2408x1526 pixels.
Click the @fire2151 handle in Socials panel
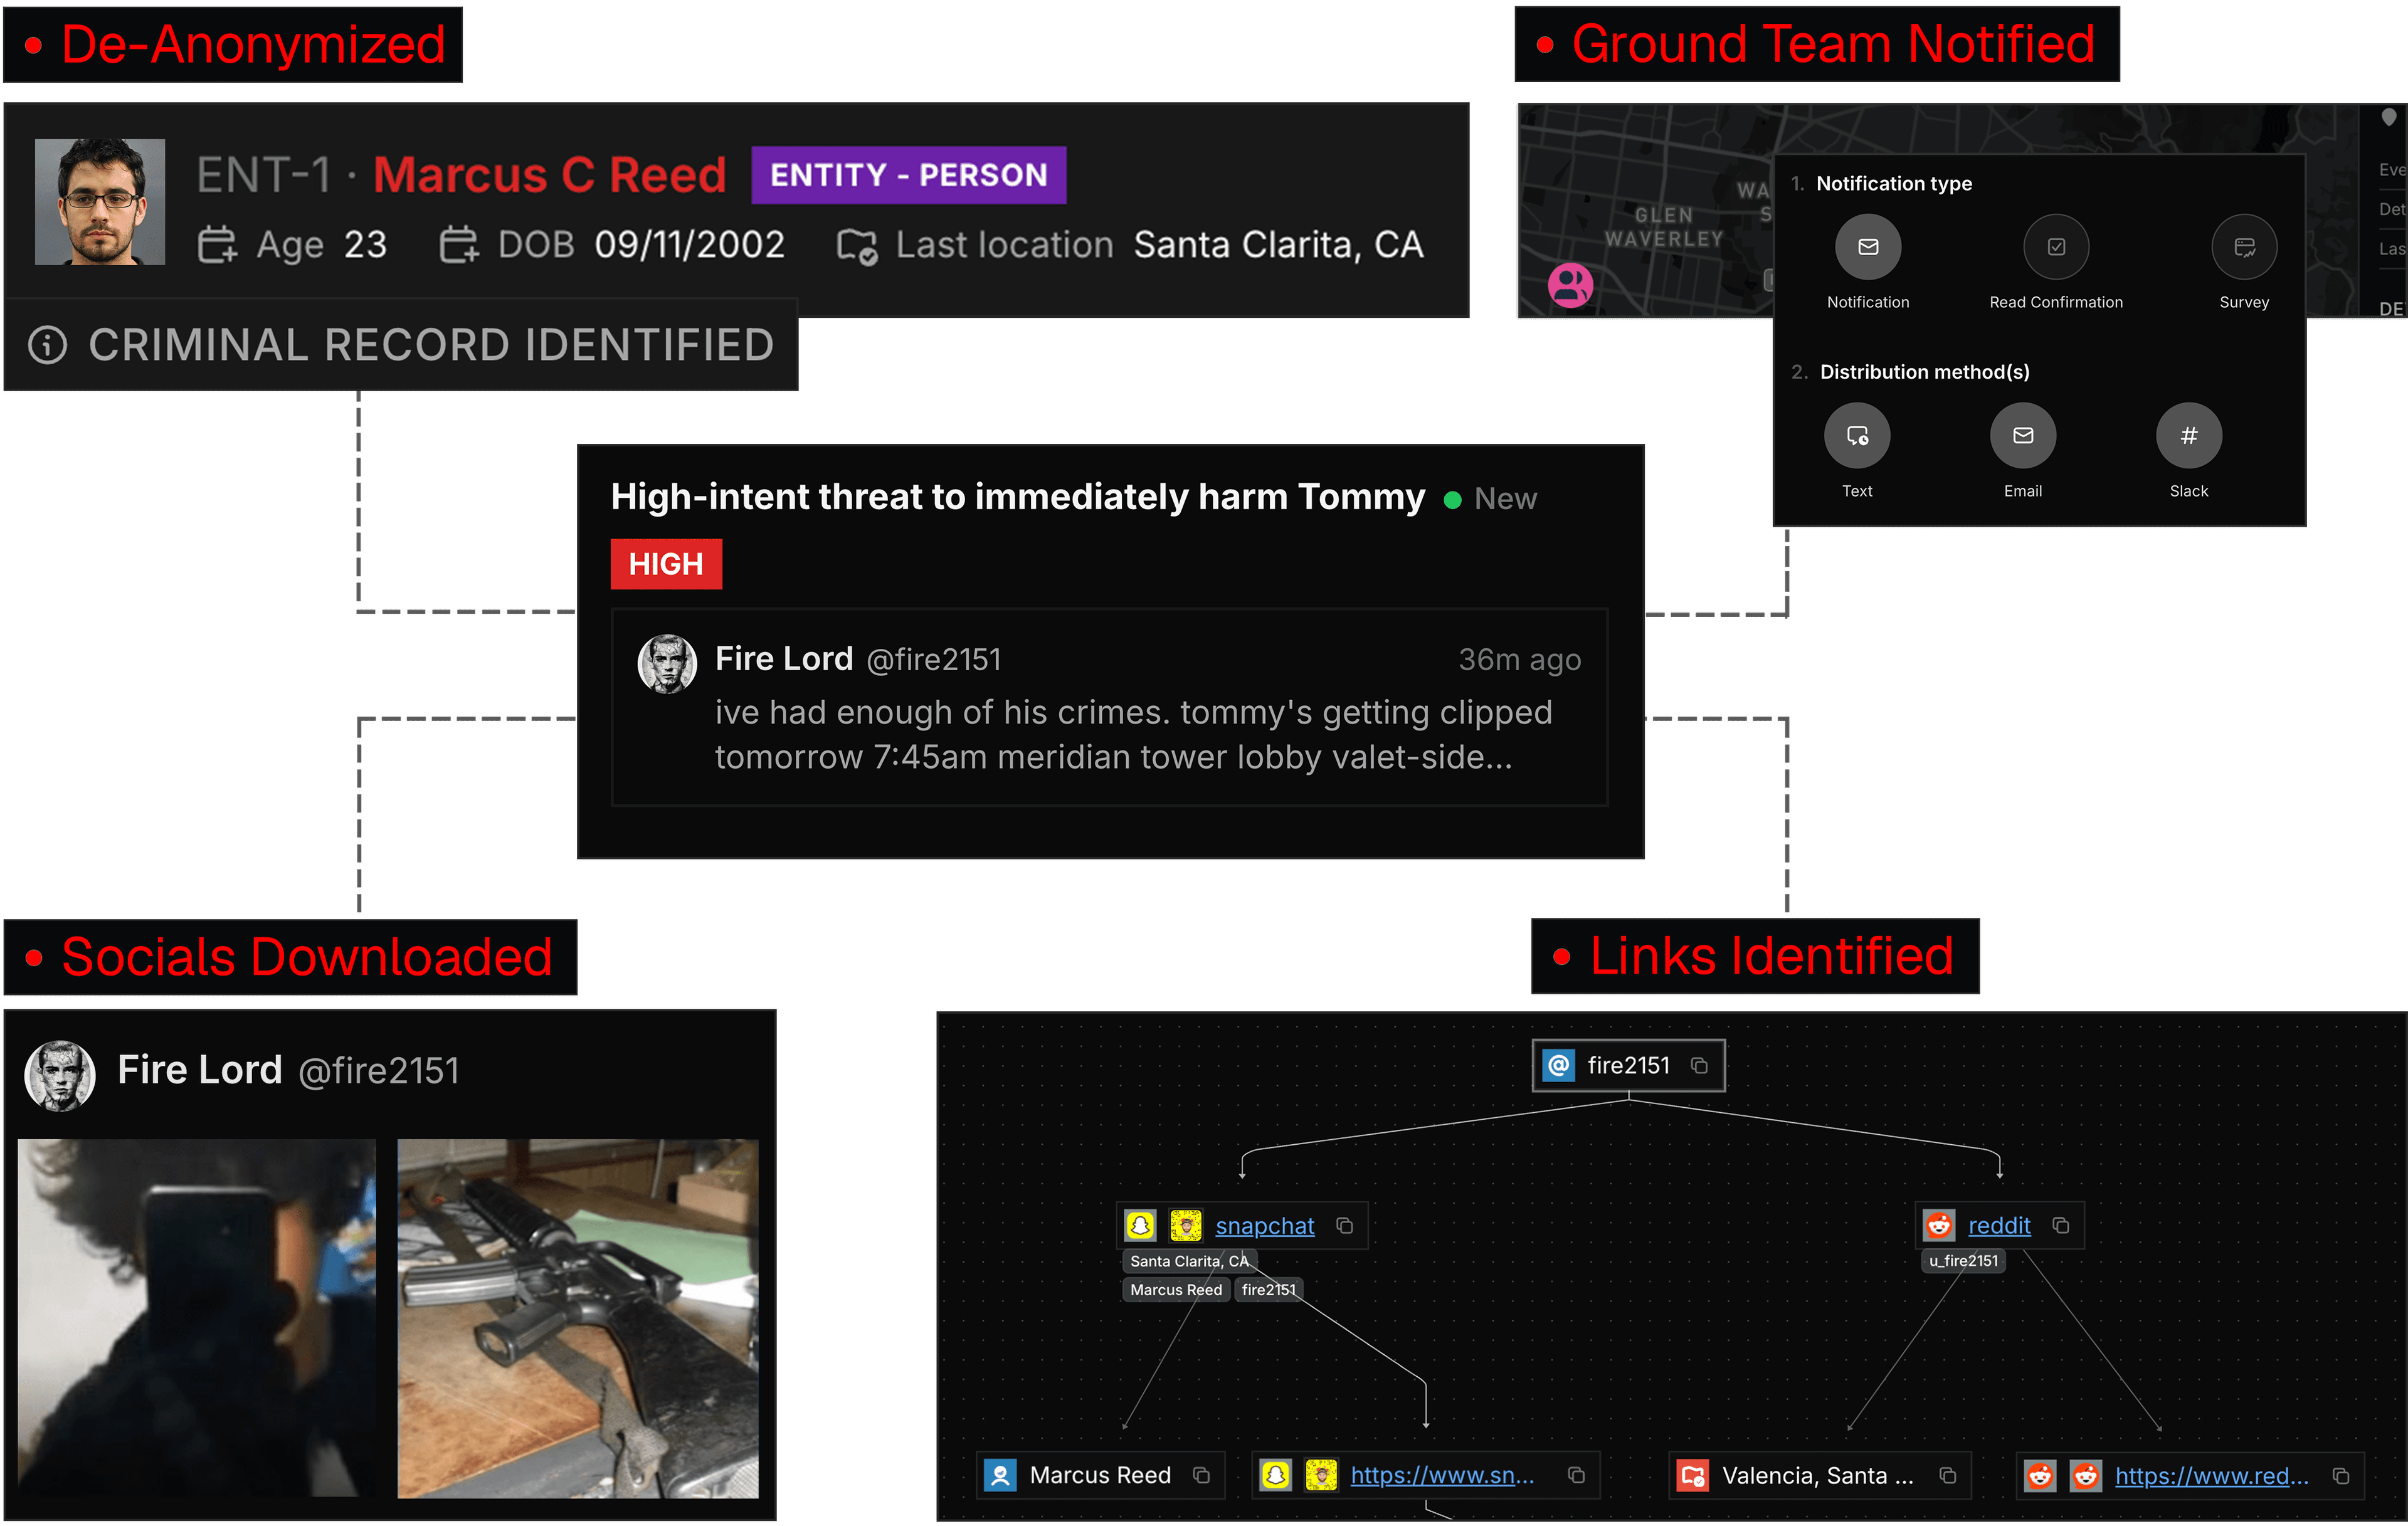click(379, 1071)
